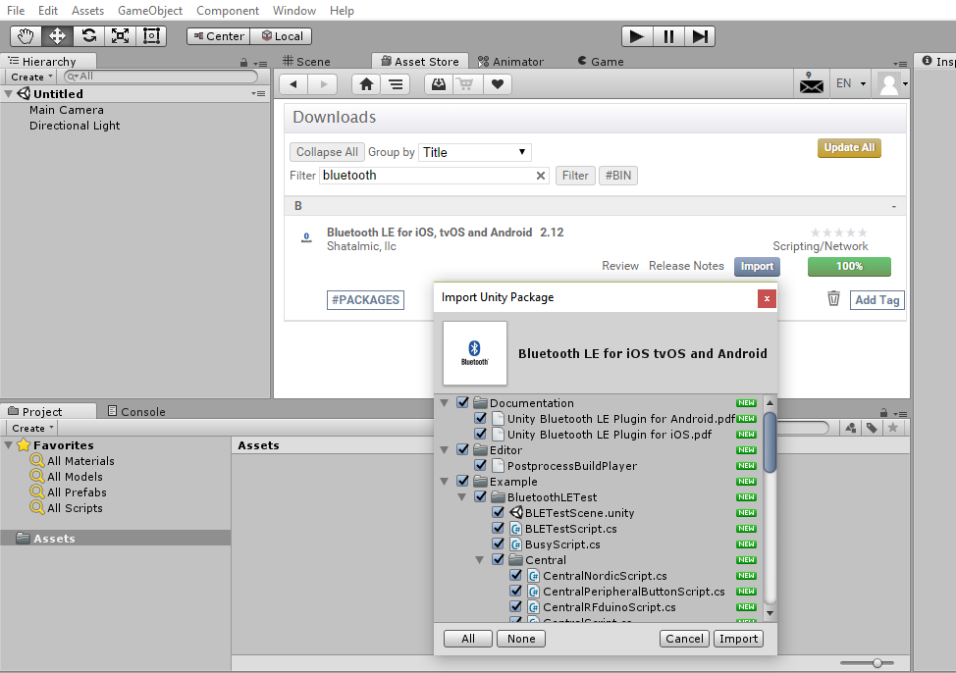
Task: Click the None selection button
Action: [521, 639]
